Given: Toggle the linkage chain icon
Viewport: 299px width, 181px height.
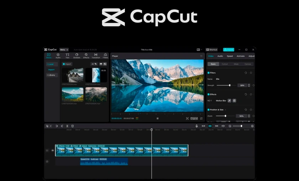Looking at the screenshot, I should click(x=216, y=126).
